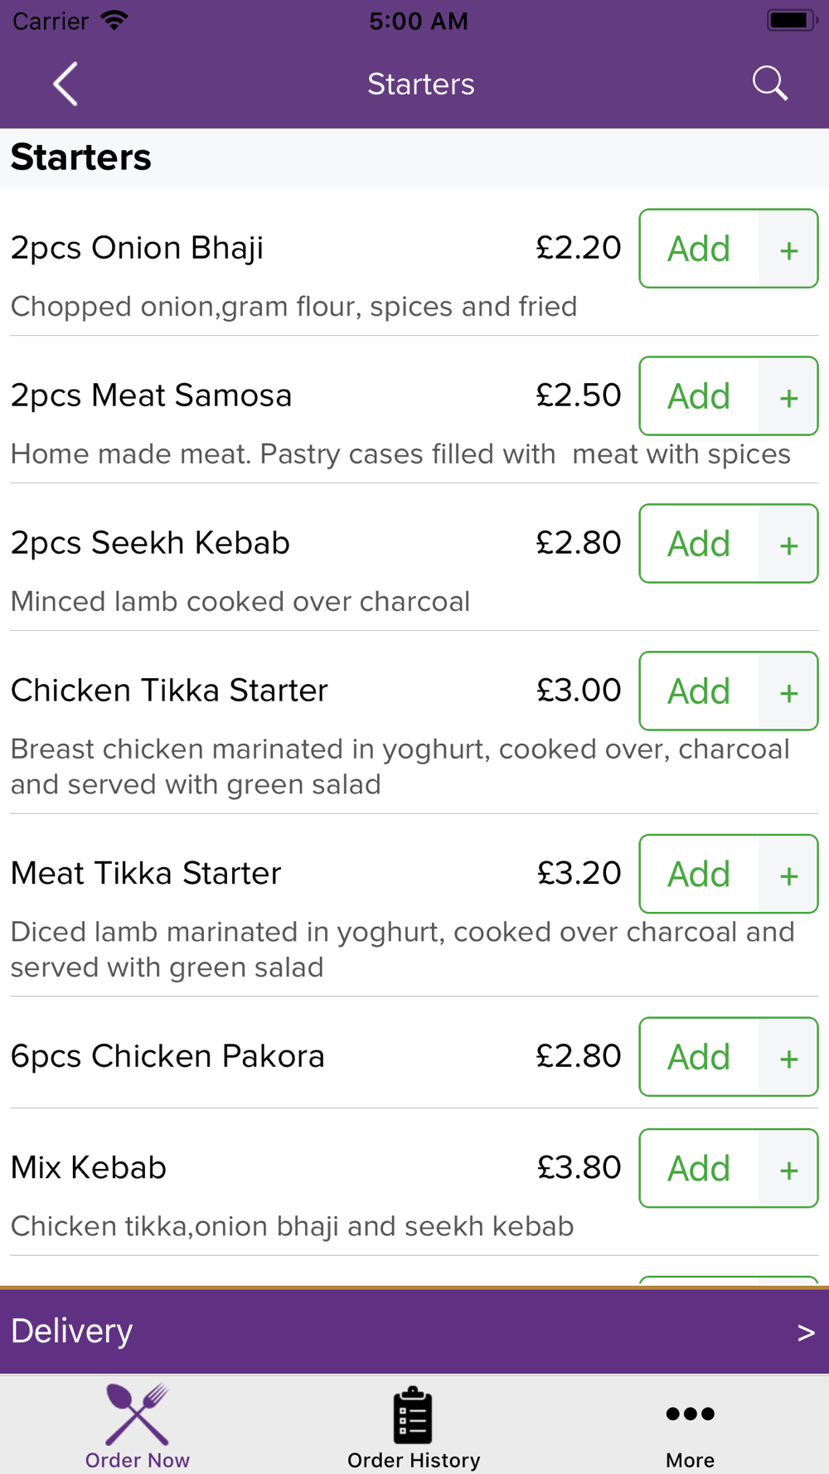Expand the Delivery bar arrow
829x1474 pixels.
[806, 1332]
